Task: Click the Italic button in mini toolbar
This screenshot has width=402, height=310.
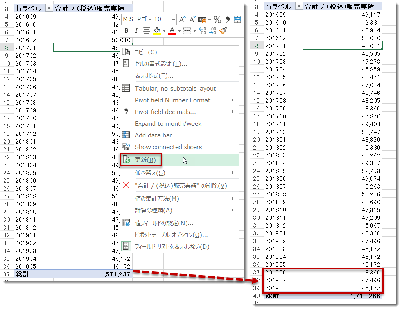Action: click(136, 31)
